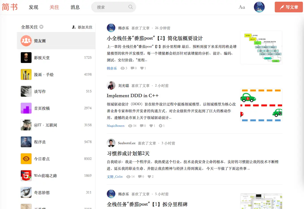The width and height of the screenshot is (304, 209).
Task: Open the user avatar menu in header
Action: [x=259, y=7]
